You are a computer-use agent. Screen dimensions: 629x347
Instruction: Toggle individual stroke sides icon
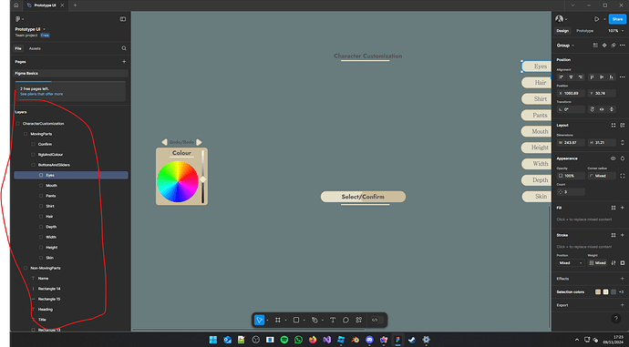[623, 263]
